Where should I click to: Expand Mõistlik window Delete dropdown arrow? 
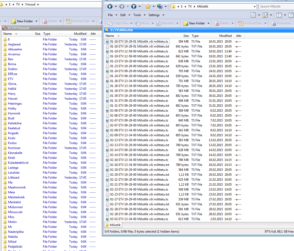tap(233, 23)
